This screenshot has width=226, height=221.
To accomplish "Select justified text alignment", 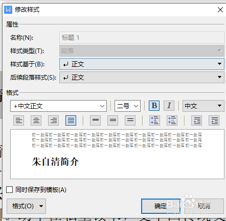I will (x=71, y=120).
